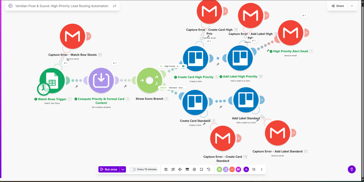
Task: Open the Capture Error - Watch Row Sheets Gmail module
Action: [72, 36]
